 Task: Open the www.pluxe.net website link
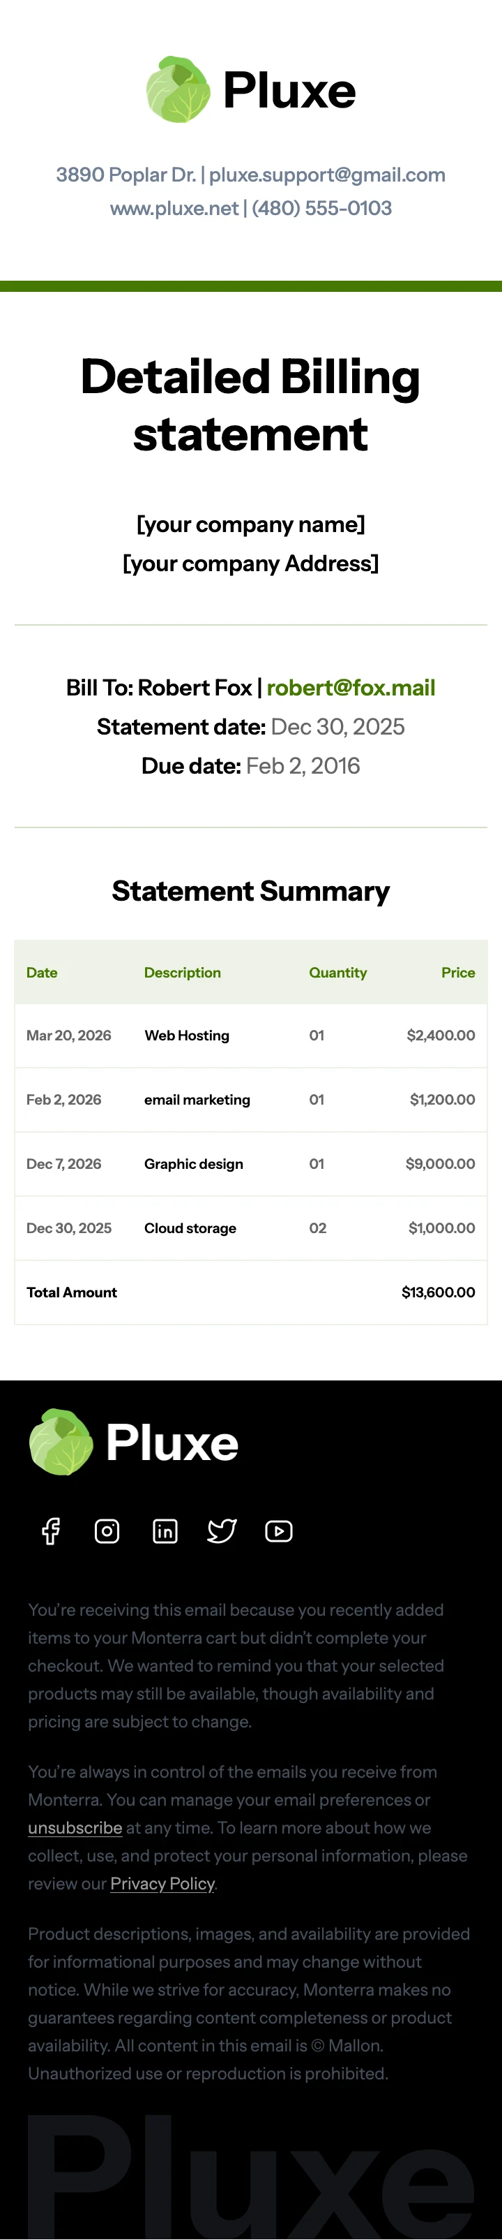tap(174, 208)
